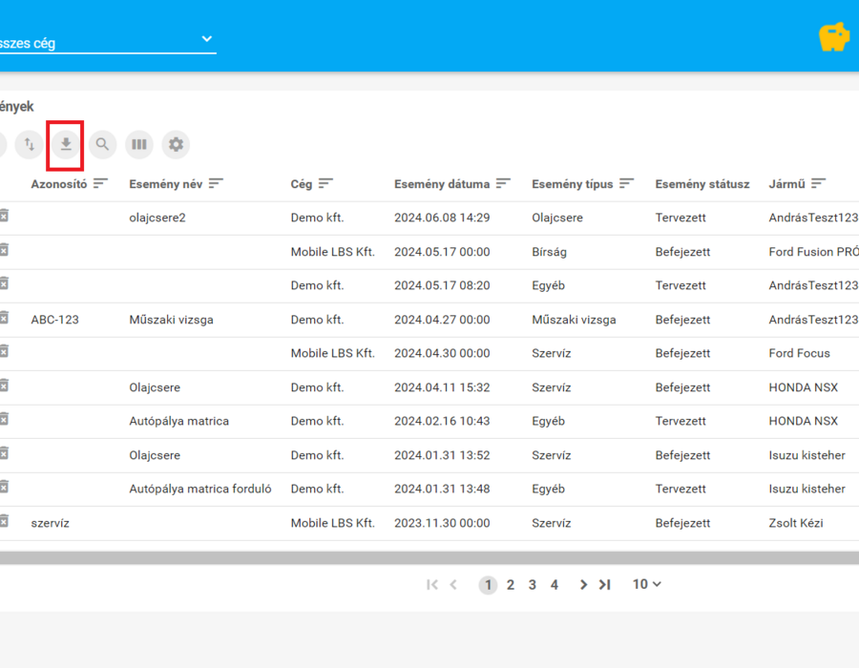Jump to first page
The width and height of the screenshot is (859, 668).
click(432, 585)
